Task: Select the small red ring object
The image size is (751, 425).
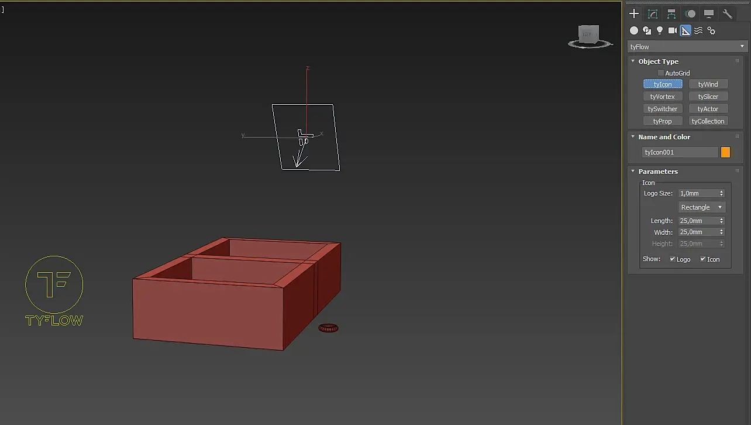Action: point(328,328)
